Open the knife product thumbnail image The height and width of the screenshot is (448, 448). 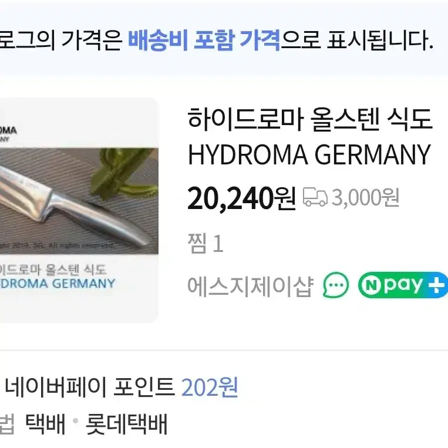pos(79,210)
